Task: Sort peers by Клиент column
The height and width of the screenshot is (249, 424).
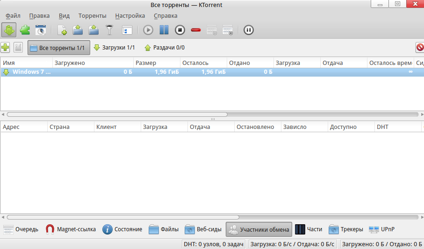Action: click(118, 127)
